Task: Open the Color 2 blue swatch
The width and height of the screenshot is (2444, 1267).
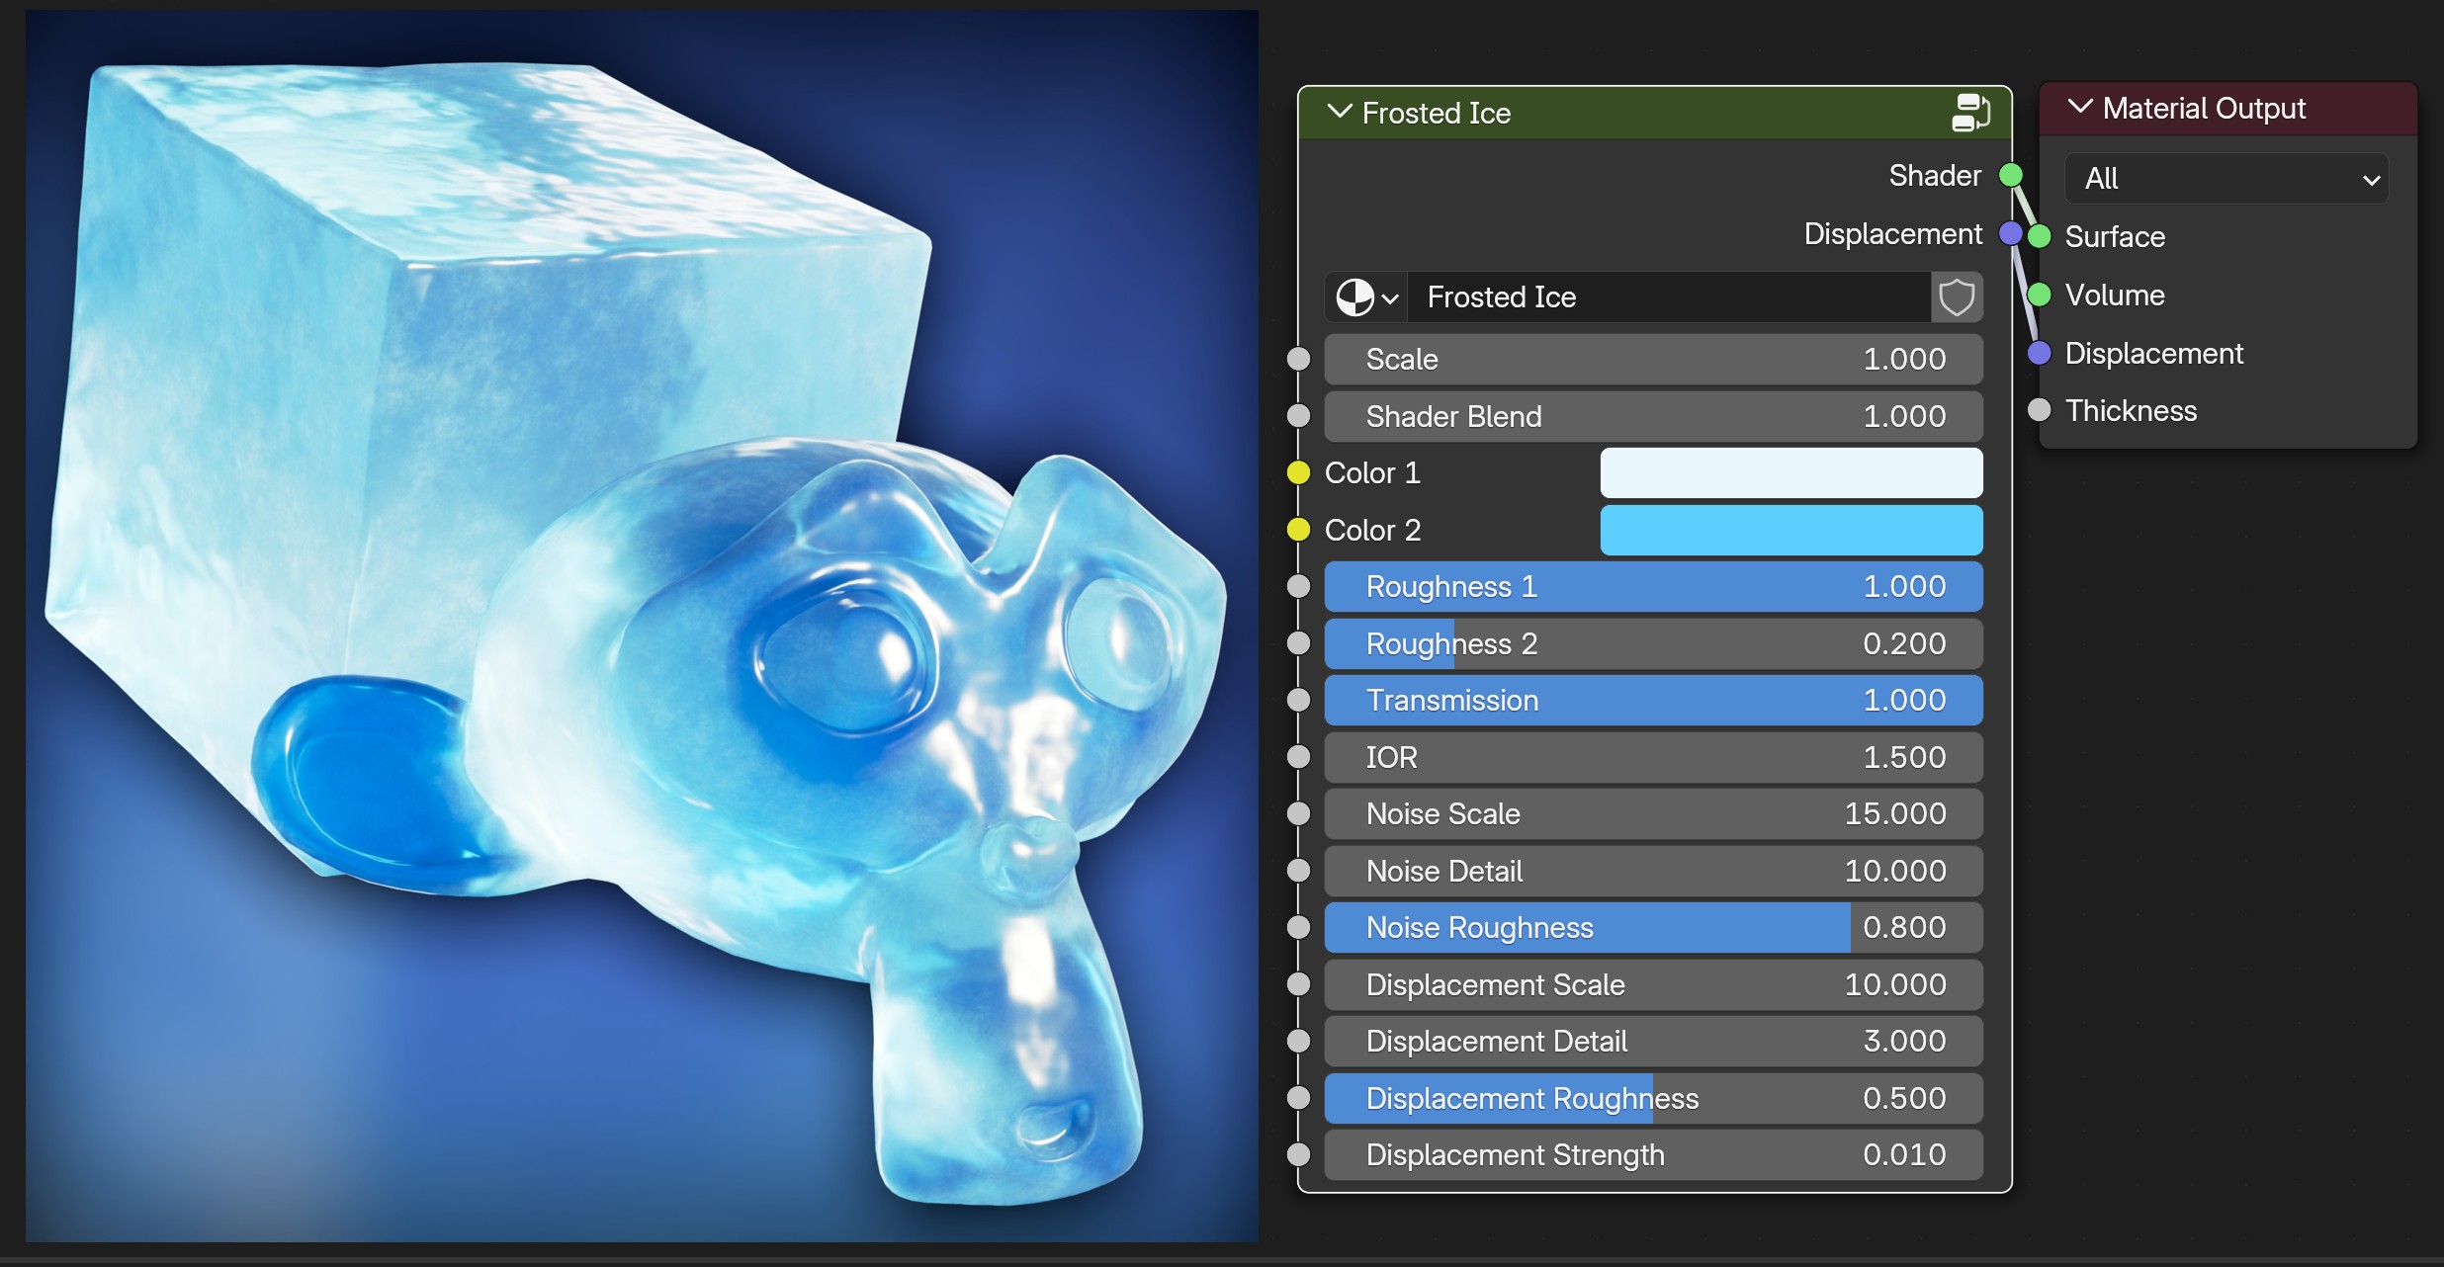Action: [x=1790, y=530]
